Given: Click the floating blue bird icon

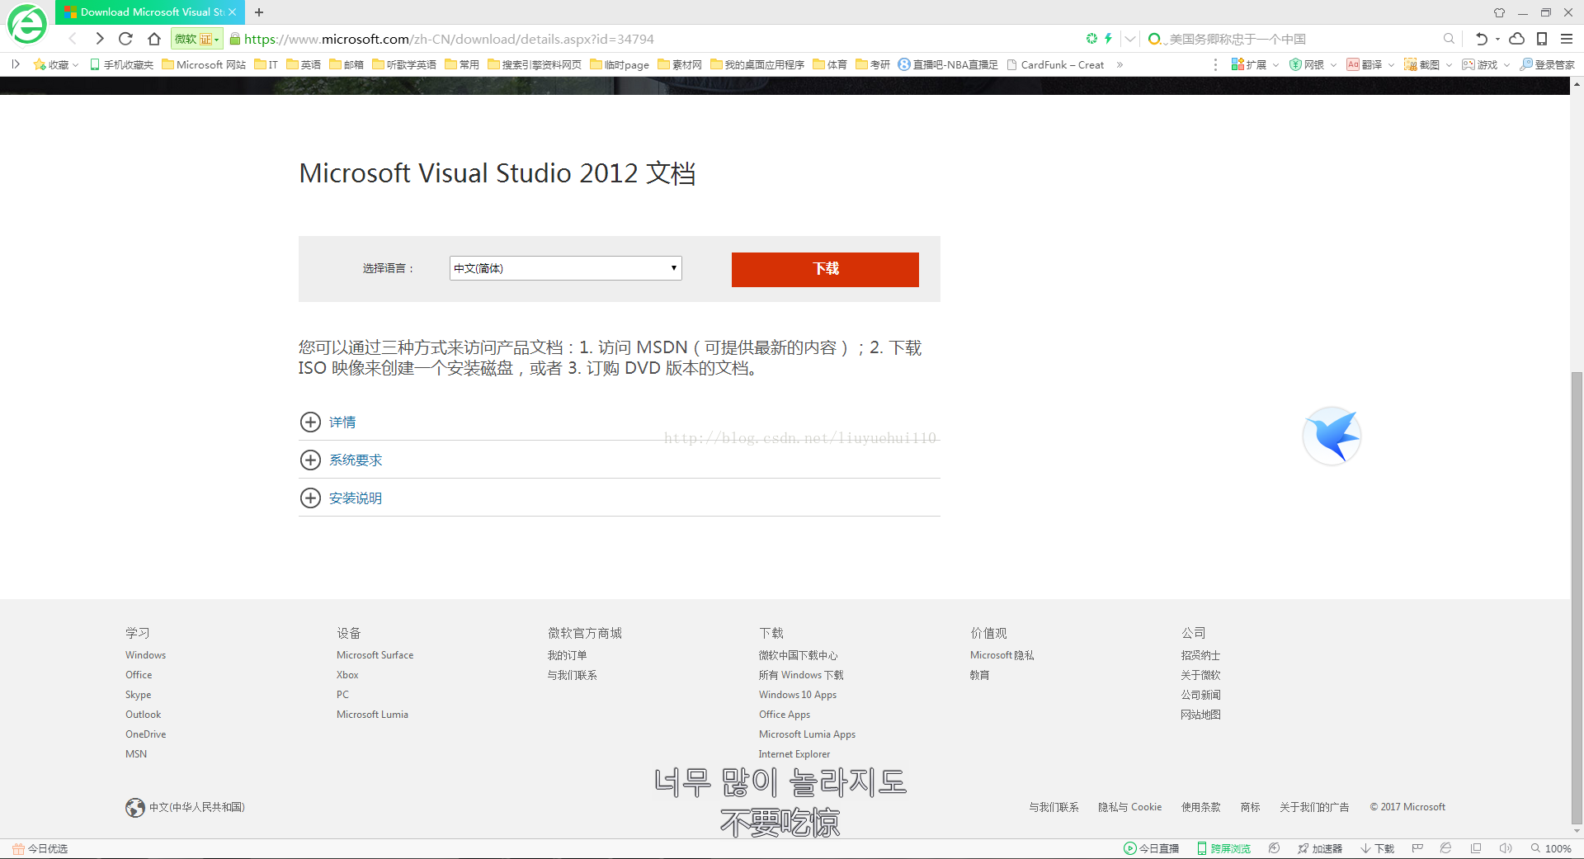Looking at the screenshot, I should [x=1332, y=436].
